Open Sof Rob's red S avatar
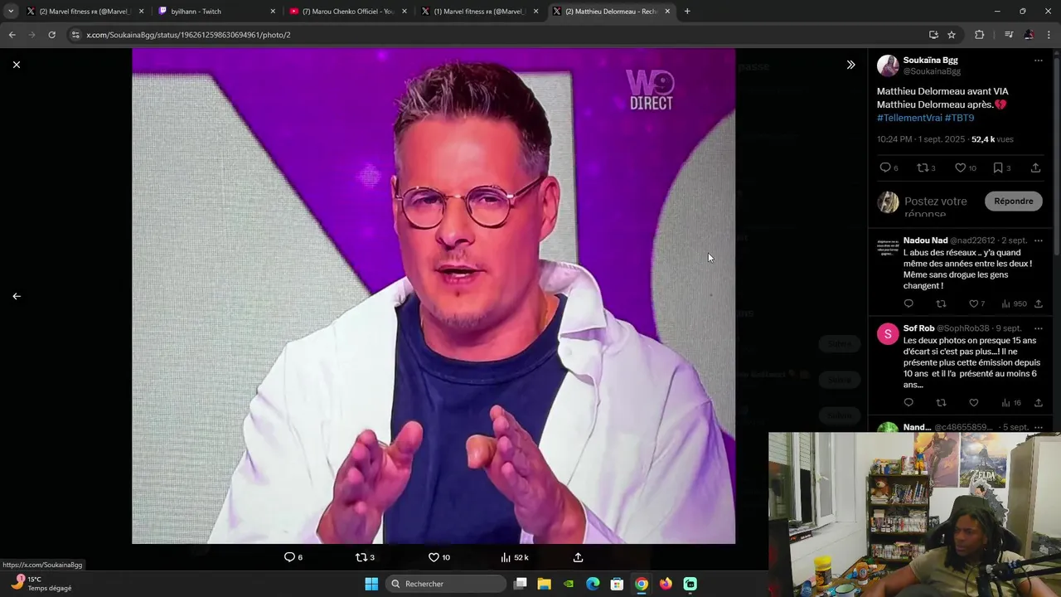The width and height of the screenshot is (1061, 597). (888, 334)
